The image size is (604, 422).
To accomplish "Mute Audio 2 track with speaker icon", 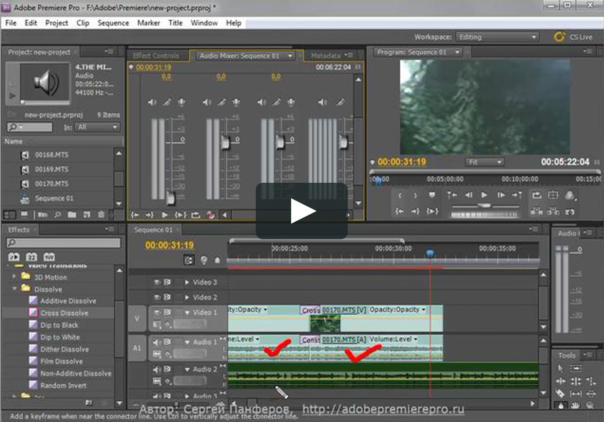I will coord(157,369).
